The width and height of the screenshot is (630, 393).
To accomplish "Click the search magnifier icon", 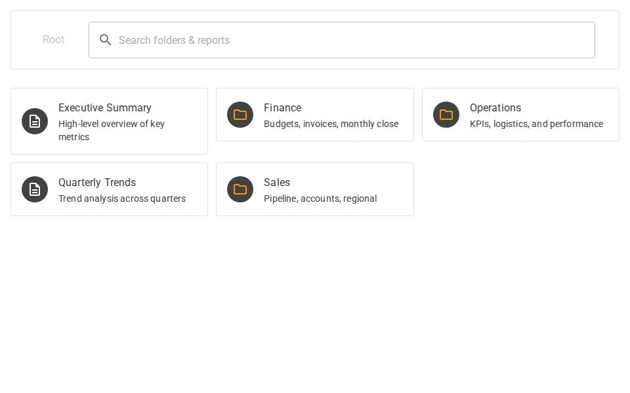I will [x=106, y=40].
